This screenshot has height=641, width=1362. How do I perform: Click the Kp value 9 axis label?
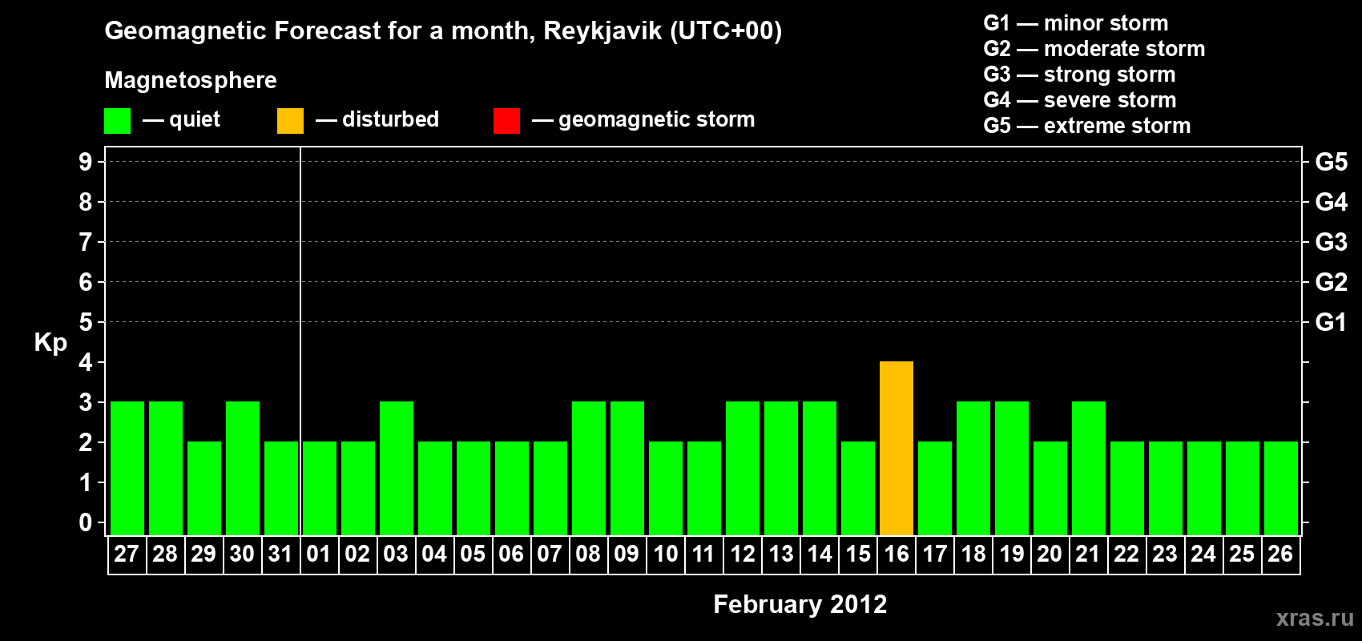click(x=86, y=162)
